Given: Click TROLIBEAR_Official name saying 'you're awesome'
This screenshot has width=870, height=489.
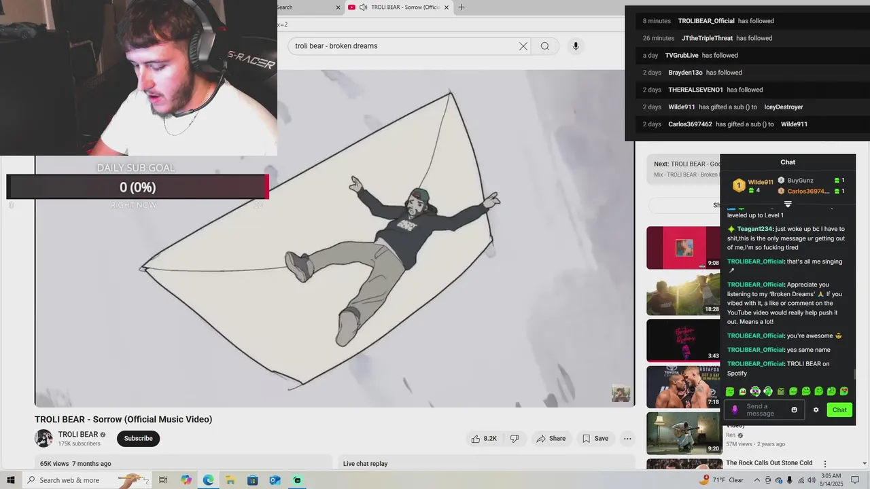Looking at the screenshot, I should [x=756, y=336].
